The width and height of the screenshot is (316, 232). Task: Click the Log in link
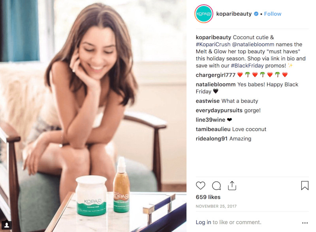point(203,222)
